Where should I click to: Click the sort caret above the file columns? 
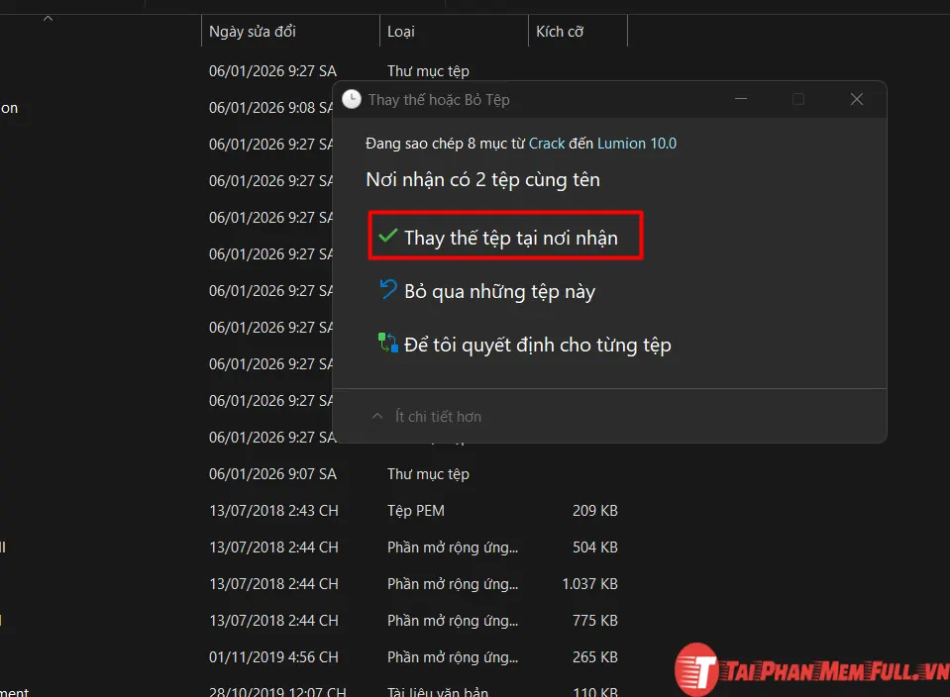click(48, 17)
